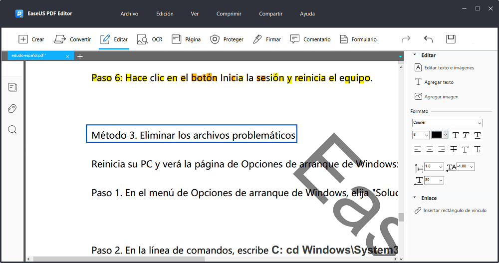This screenshot has width=499, height=263.
Task: Open the bookmarks tag sidebar icon
Action: [x=12, y=109]
